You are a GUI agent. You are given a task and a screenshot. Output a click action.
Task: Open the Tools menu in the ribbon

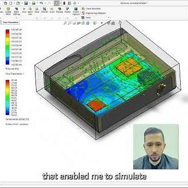(86, 18)
